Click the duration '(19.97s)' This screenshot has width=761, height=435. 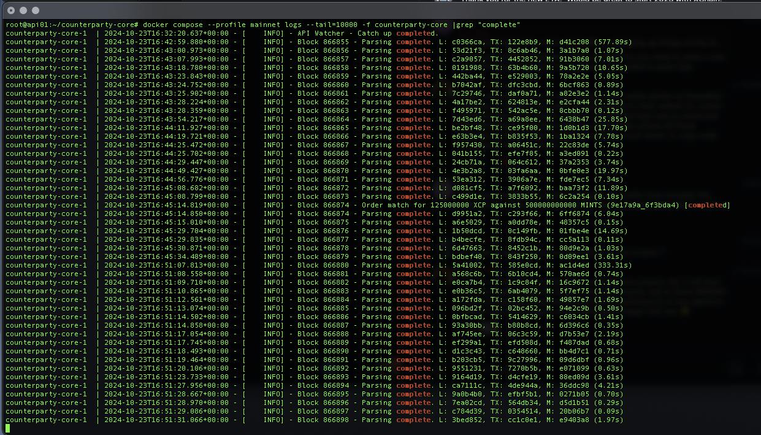[611, 171]
